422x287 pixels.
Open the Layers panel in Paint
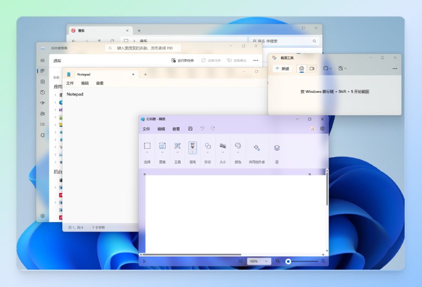coord(277,148)
